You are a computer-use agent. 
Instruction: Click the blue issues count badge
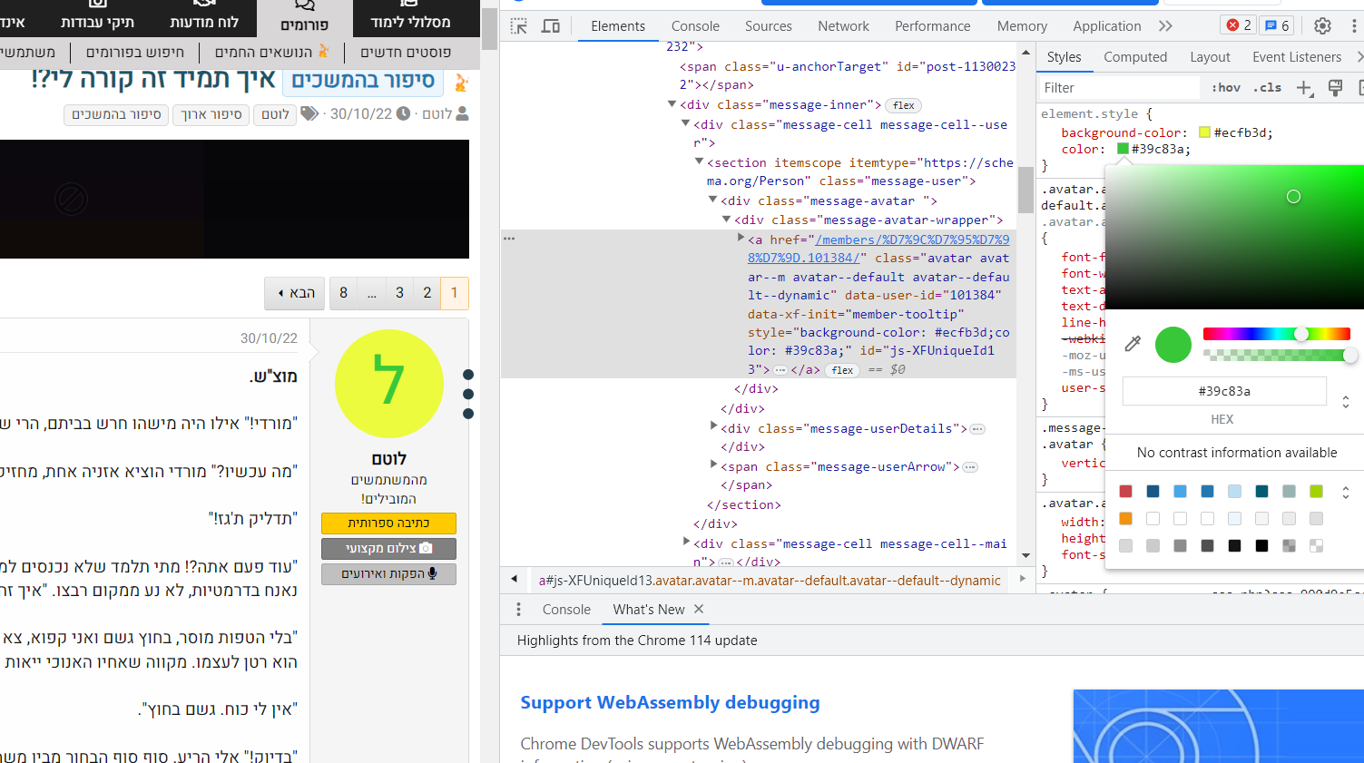point(1277,25)
